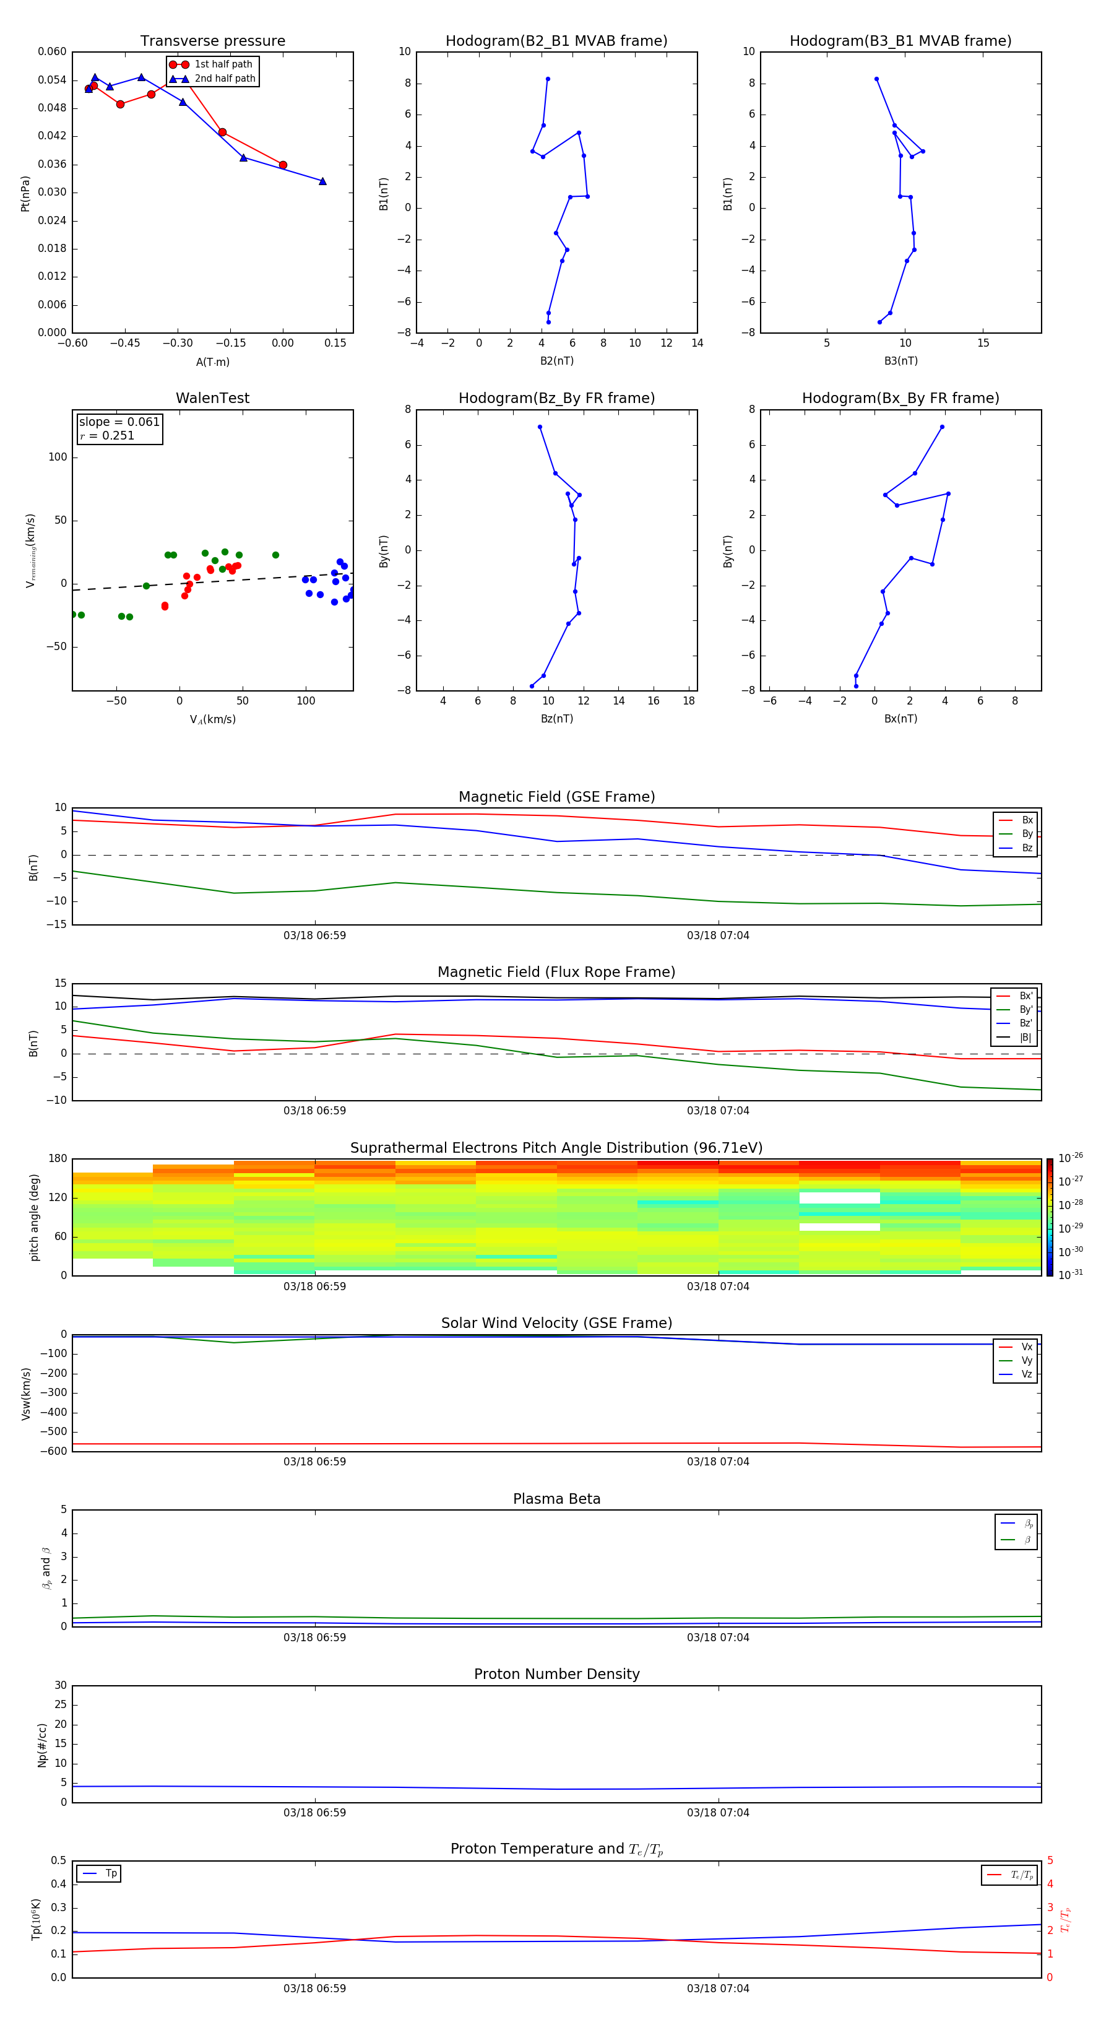Image resolution: width=1114 pixels, height=2043 pixels.
Task: Click the "B2(nT)" x-axis label
Action: (556, 361)
